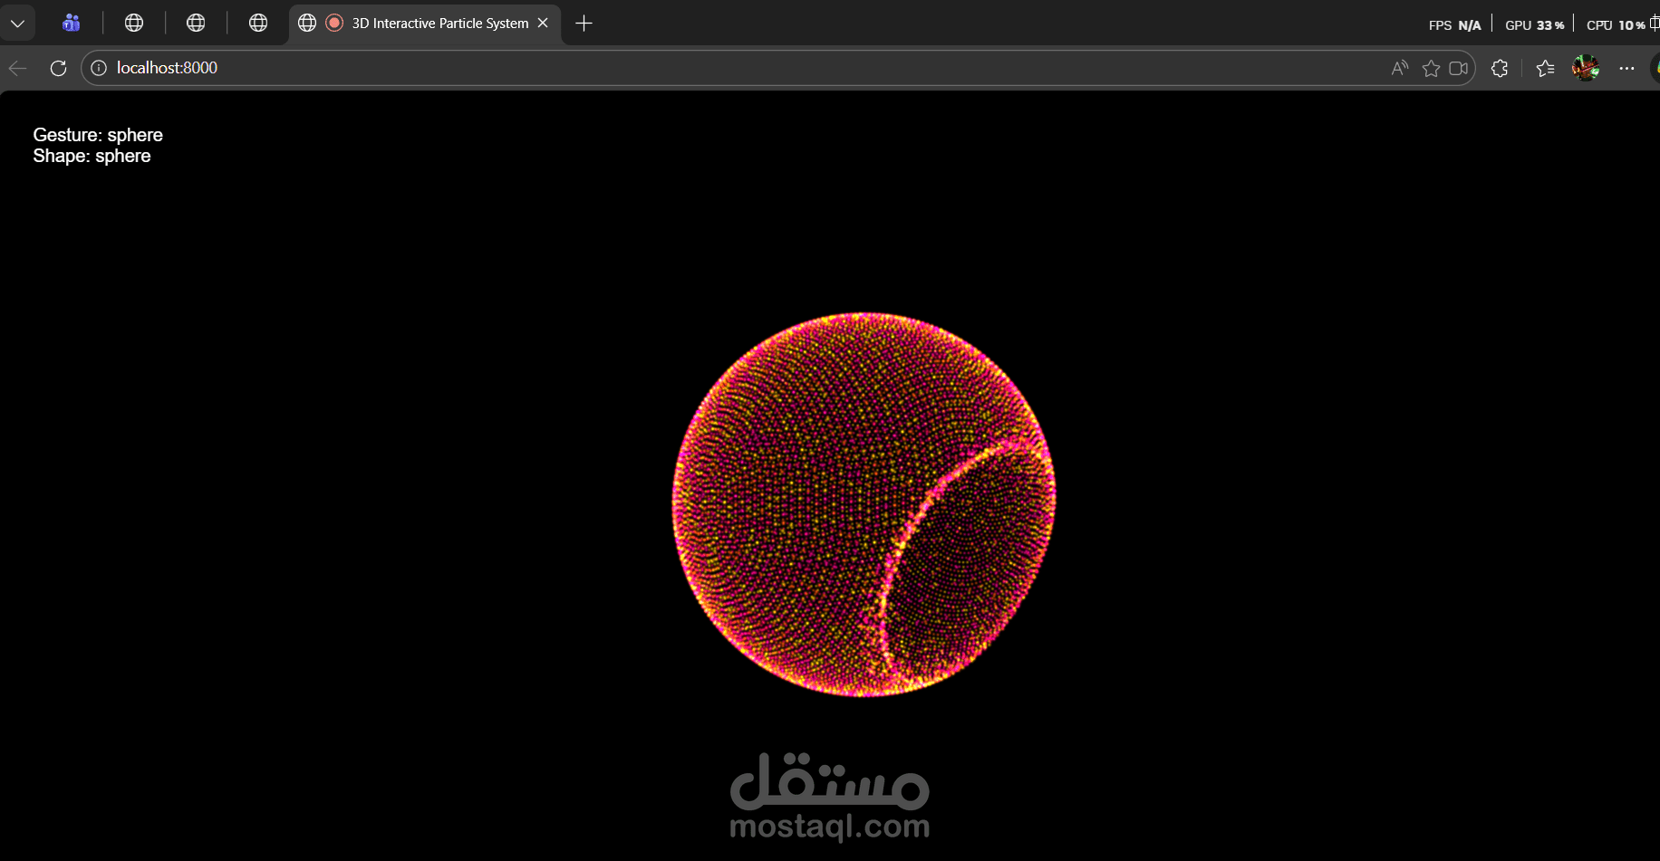Image resolution: width=1660 pixels, height=861 pixels.
Task: Open a new tab with the plus
Action: pos(584,23)
